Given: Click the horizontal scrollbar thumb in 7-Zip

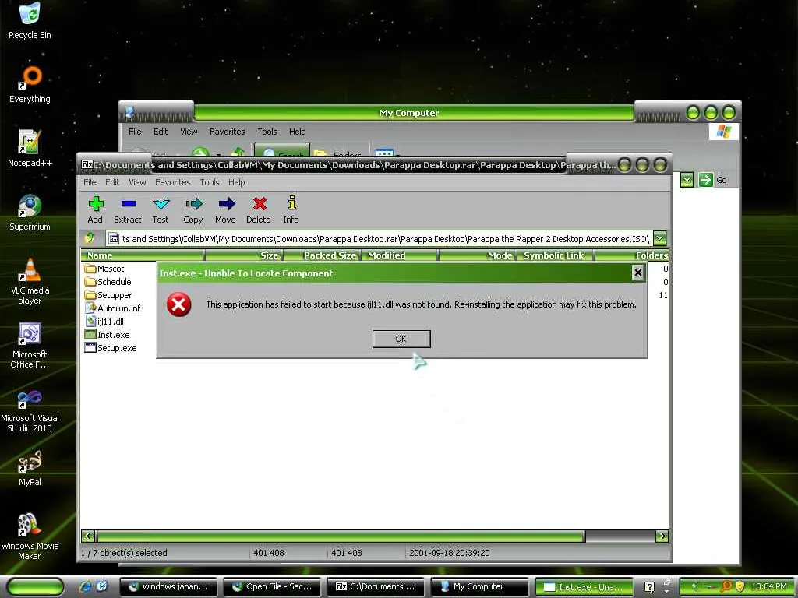Looking at the screenshot, I should 341,536.
